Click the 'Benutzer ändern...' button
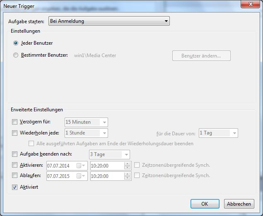Screen dimensions: 263x216 click(201, 55)
